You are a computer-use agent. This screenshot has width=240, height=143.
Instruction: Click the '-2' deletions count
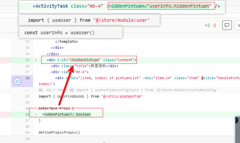pos(214,25)
